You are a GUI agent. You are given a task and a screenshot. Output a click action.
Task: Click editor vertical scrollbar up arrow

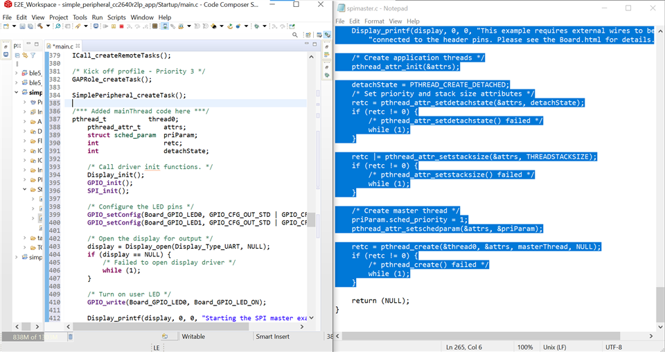coord(311,56)
